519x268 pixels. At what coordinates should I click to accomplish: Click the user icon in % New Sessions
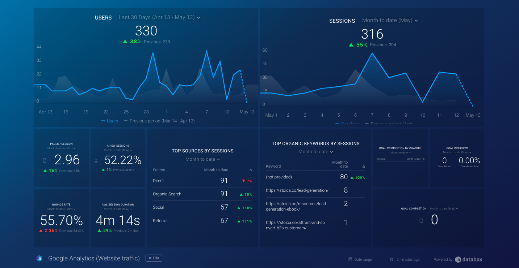[96, 160]
